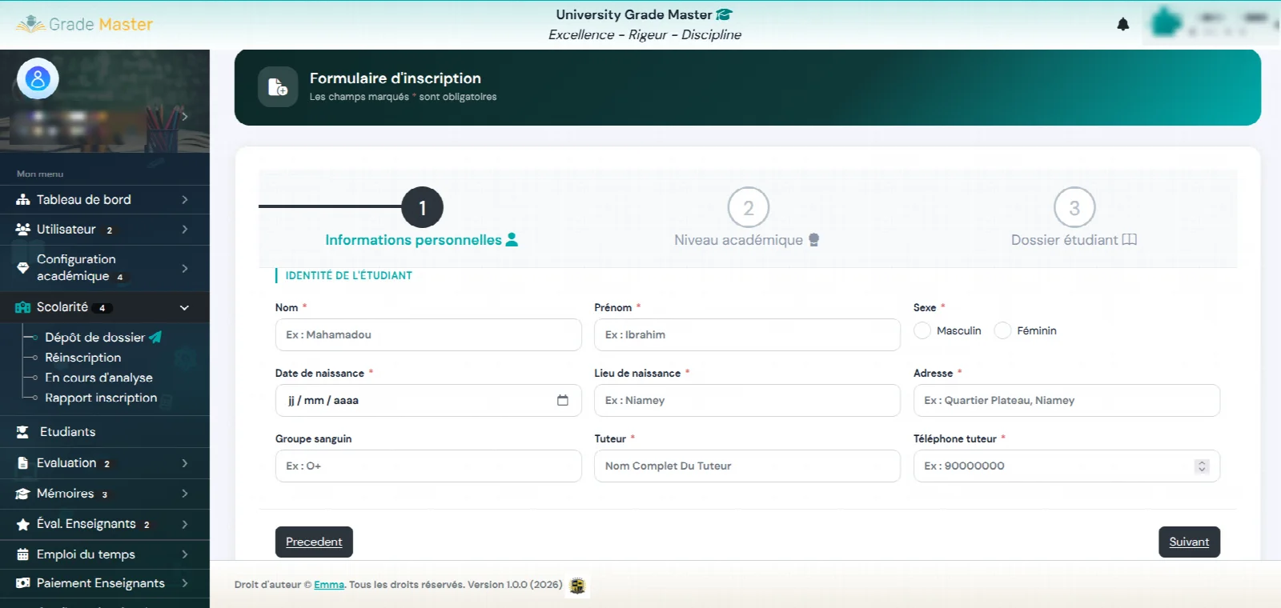Expand the Tableau de bord menu chevron
1281x608 pixels.
(185, 200)
